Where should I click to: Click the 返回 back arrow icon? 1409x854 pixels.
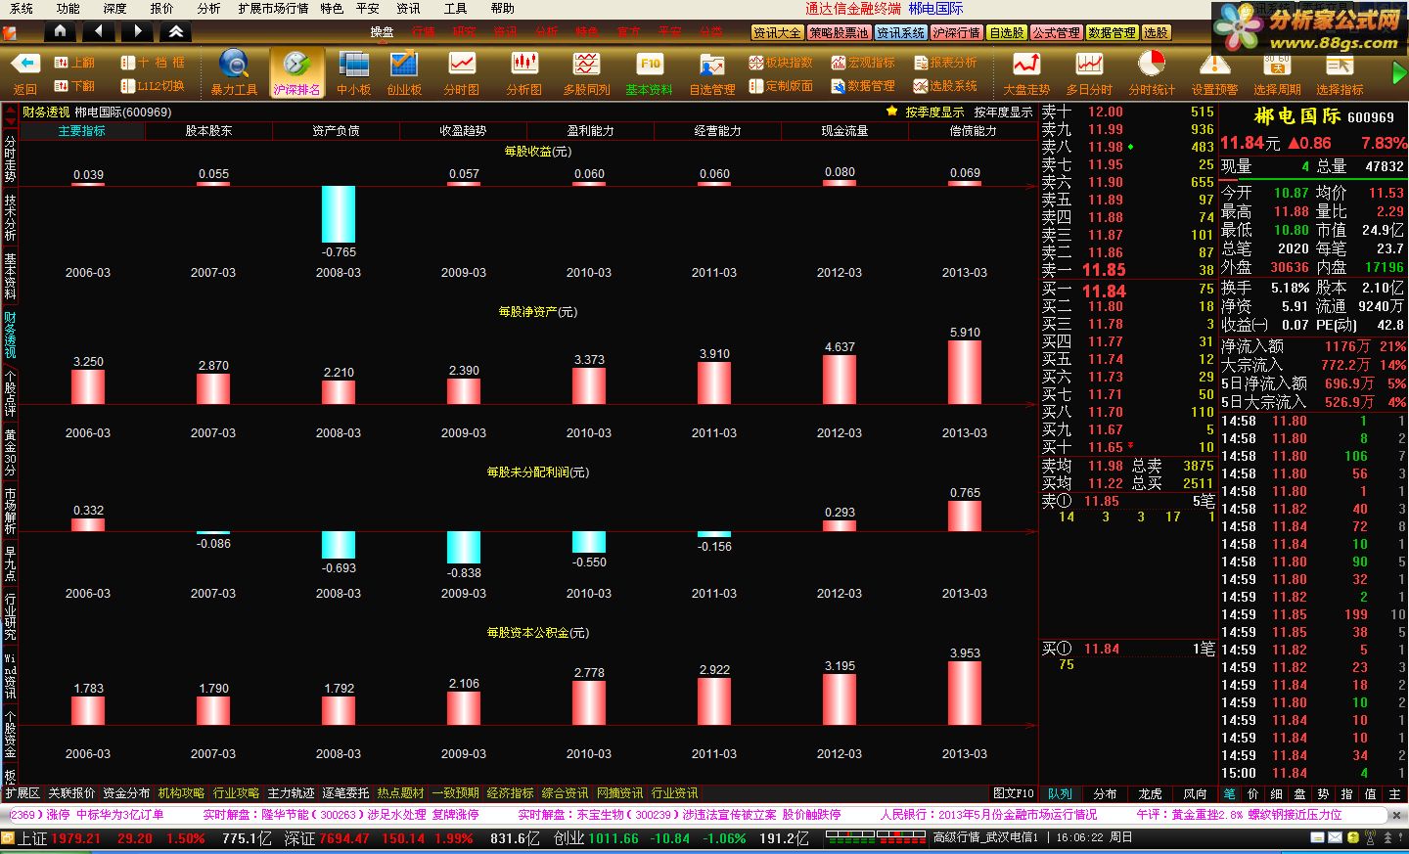[24, 65]
